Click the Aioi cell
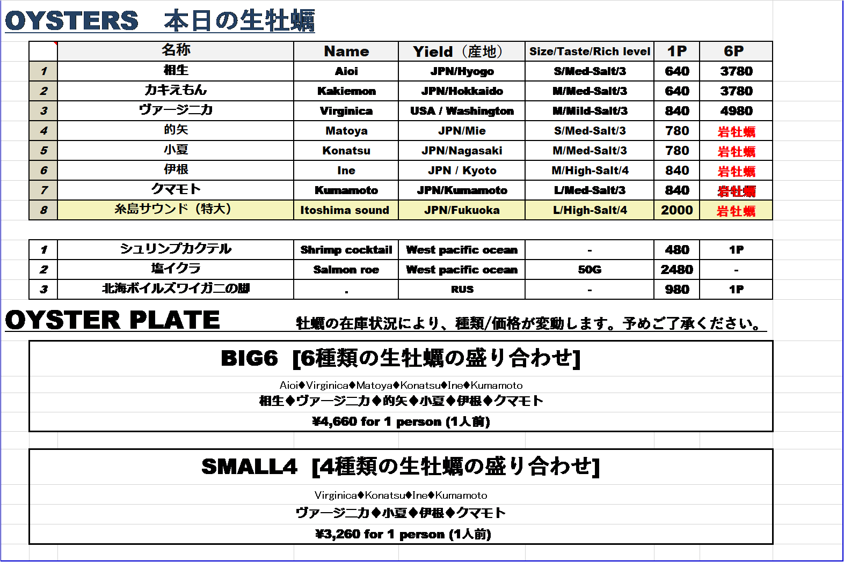Image resolution: width=844 pixels, height=562 pixels. click(x=346, y=71)
